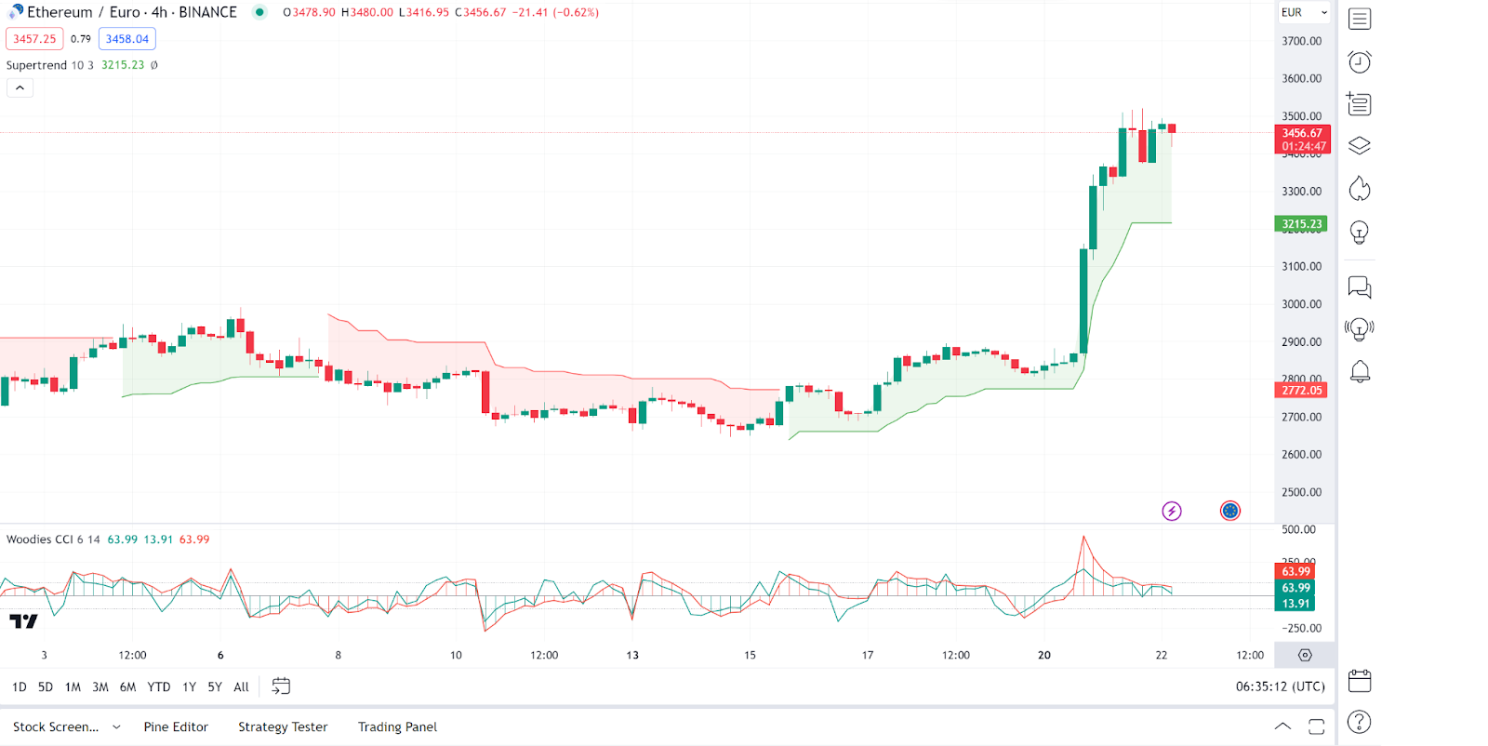Screen dimensions: 1488x746
Task: Open the Ideas stream broadcast icon
Action: tap(1360, 329)
